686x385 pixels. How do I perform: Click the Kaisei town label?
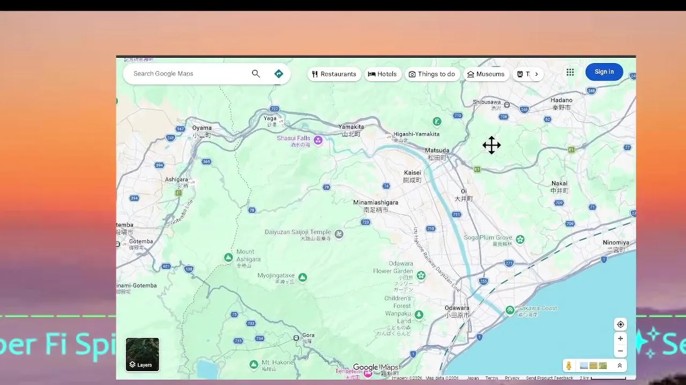(x=412, y=176)
